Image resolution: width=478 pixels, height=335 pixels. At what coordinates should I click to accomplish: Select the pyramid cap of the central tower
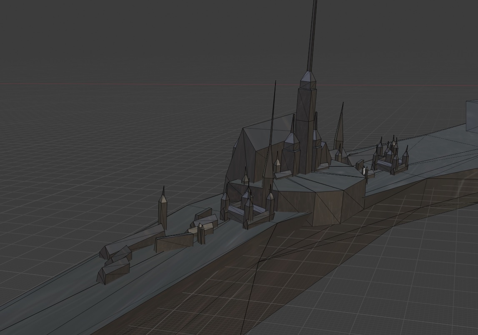coord(307,80)
